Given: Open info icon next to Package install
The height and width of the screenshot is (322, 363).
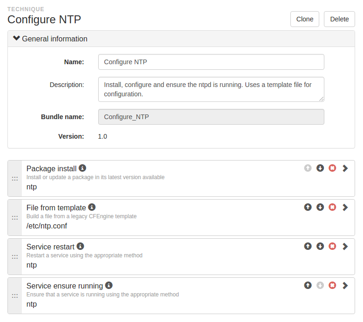Looking at the screenshot, I should [82, 168].
